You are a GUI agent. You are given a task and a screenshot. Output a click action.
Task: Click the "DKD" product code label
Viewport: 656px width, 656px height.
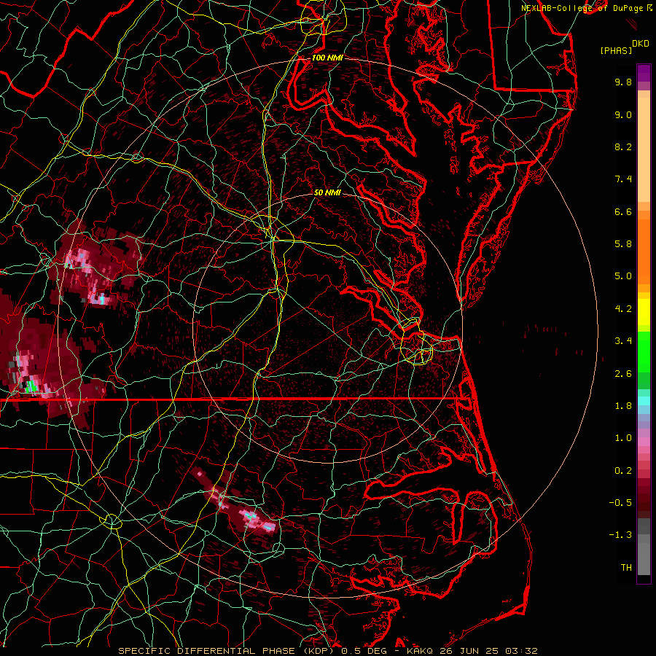641,44
